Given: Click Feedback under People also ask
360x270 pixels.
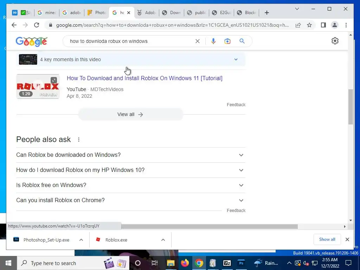Looking at the screenshot, I should 236,211.
